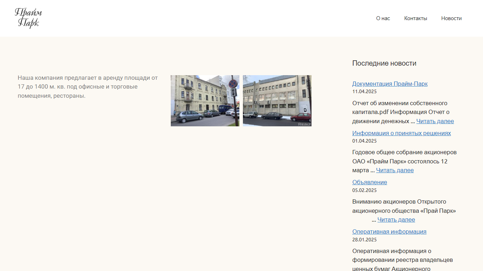This screenshot has width=483, height=271.
Task: Click Читать далее under Документация Прайм-Парк
Action: point(435,121)
